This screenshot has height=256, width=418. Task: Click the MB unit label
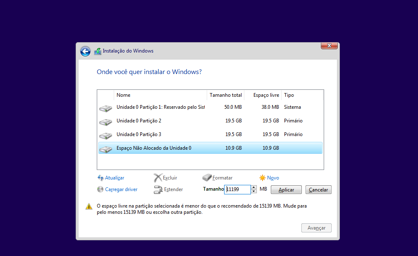click(263, 189)
